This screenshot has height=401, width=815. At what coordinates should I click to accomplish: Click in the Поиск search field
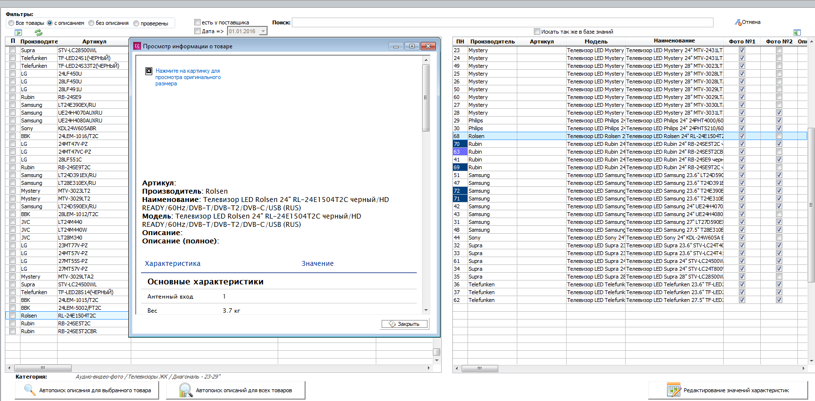point(503,22)
